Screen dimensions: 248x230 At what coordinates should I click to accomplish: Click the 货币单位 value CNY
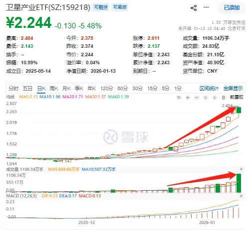click(x=212, y=71)
